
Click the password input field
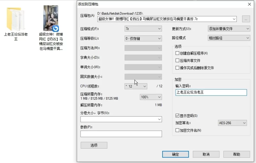211,92
